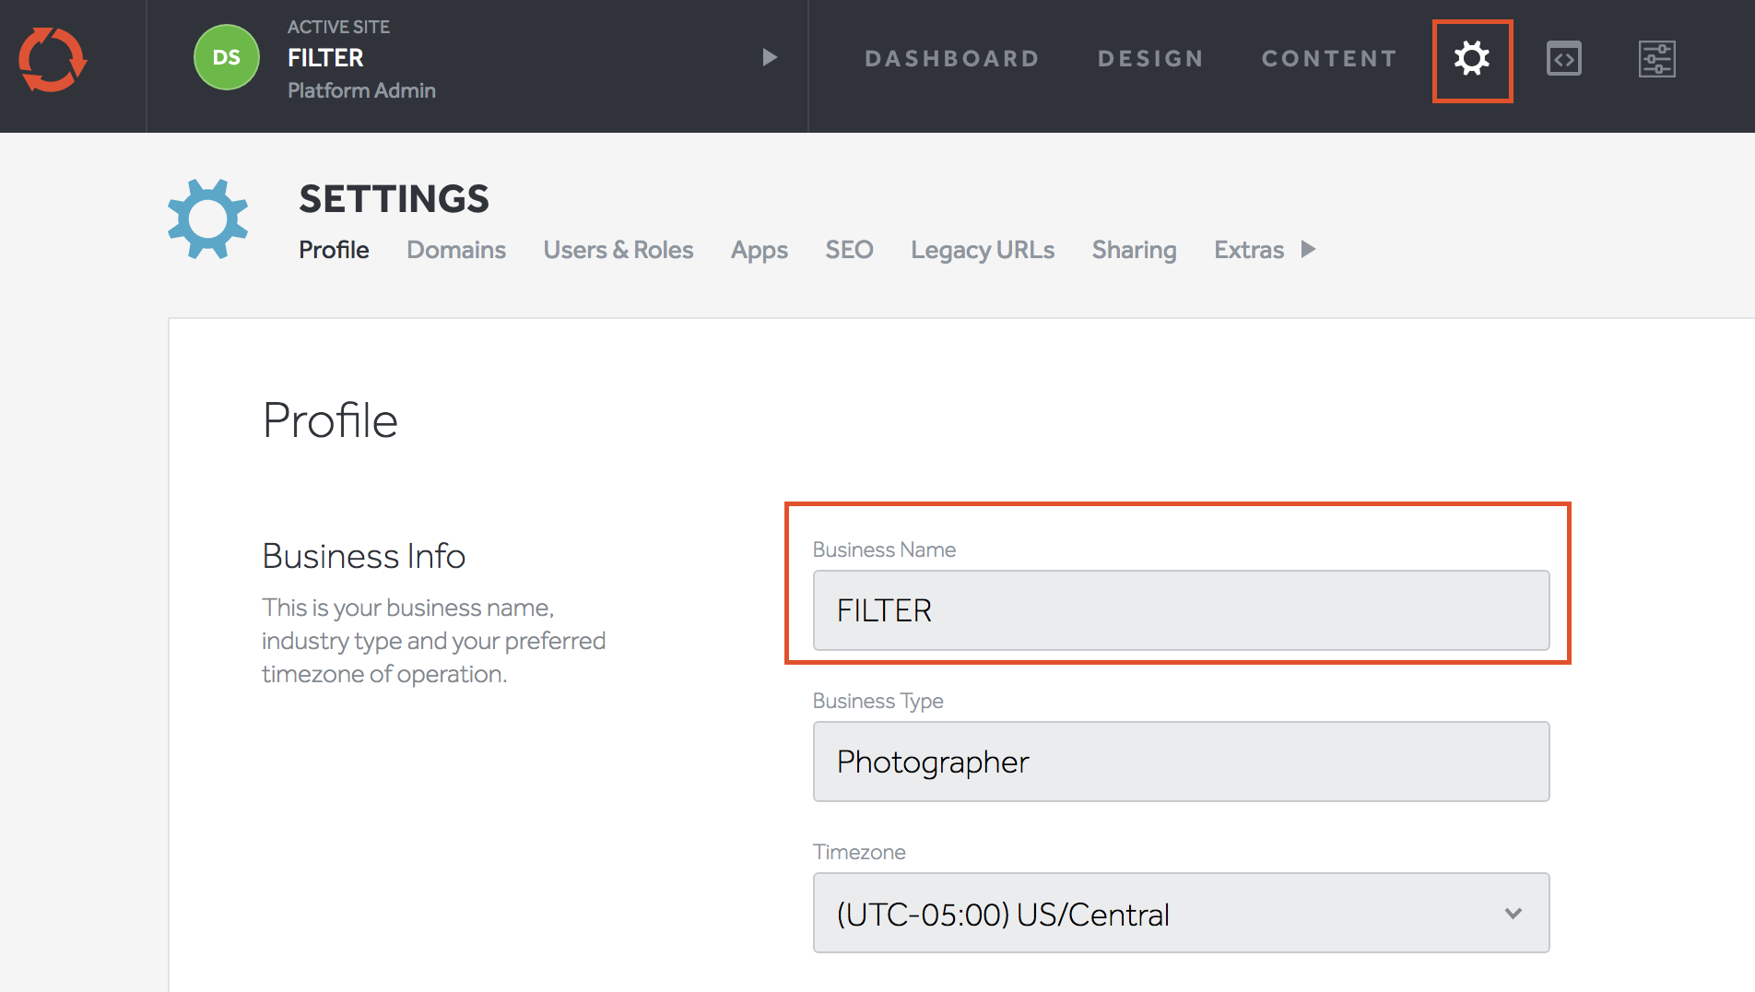Click the Business Type field
Image resolution: width=1755 pixels, height=992 pixels.
pos(1180,762)
